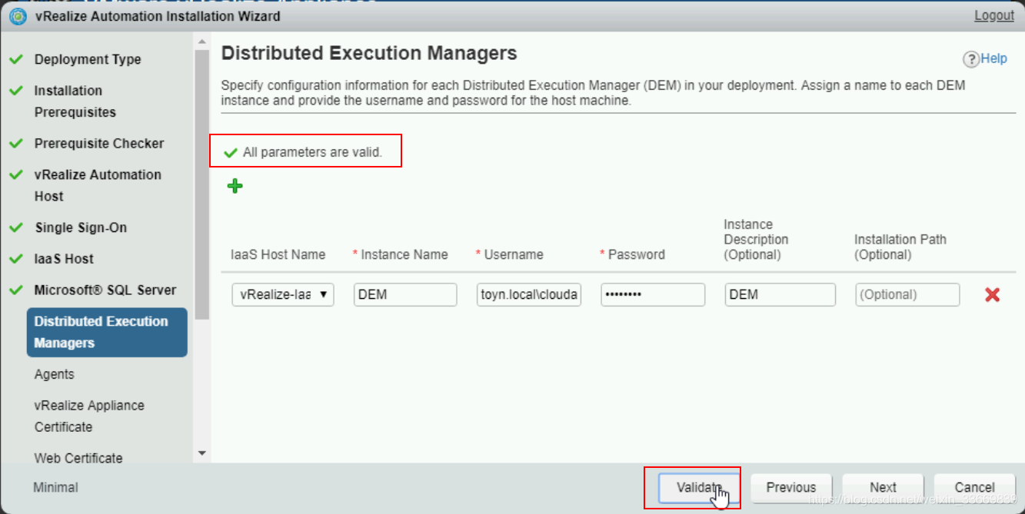Open Web Certificate step
The image size is (1025, 514).
coord(78,458)
